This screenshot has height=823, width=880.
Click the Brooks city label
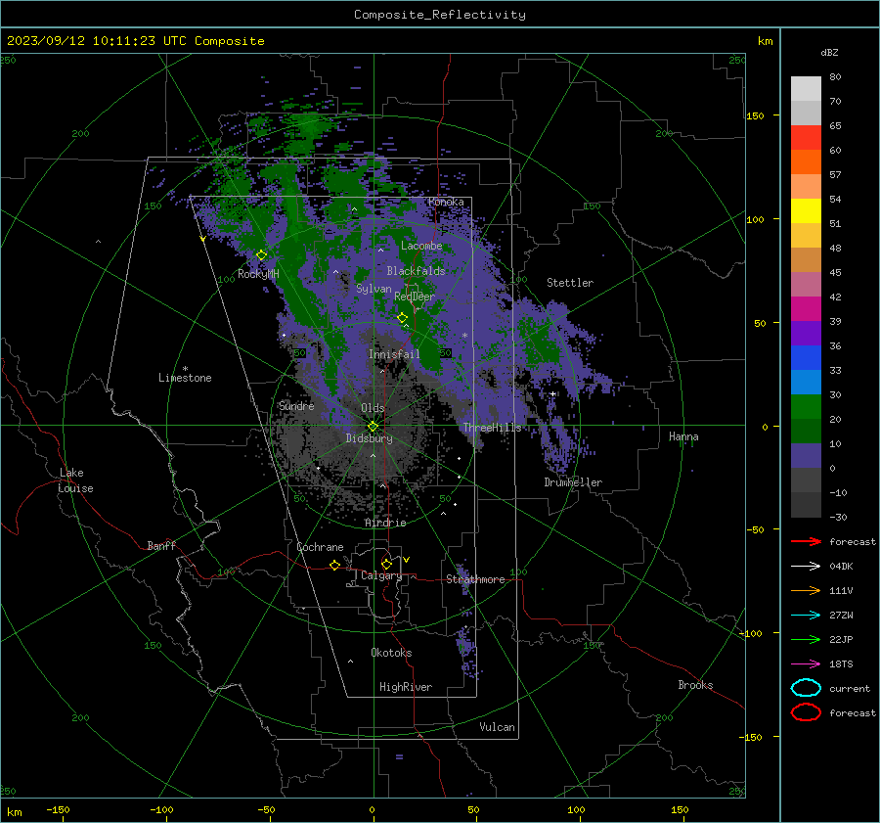tap(695, 685)
